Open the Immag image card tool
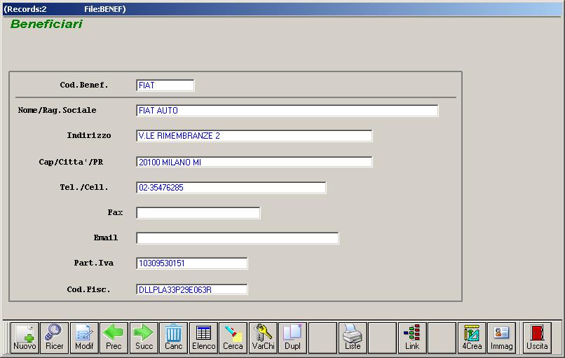 502,338
